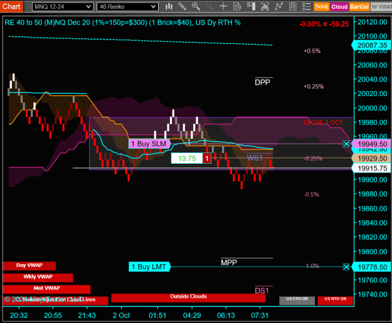Cancel the Buy SLM order at 19949.50
392x323 pixels.
pyautogui.click(x=346, y=144)
